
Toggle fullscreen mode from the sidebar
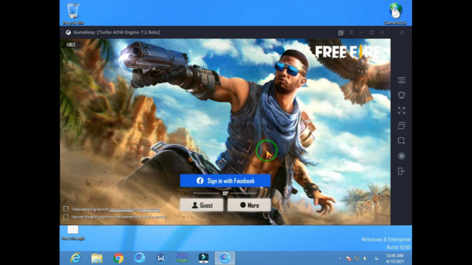pos(401,111)
